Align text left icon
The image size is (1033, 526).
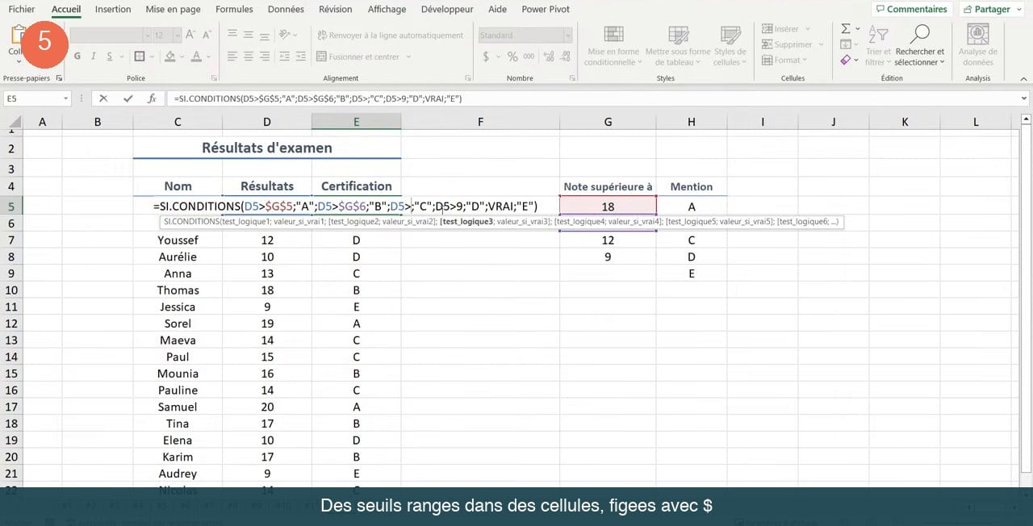point(232,56)
